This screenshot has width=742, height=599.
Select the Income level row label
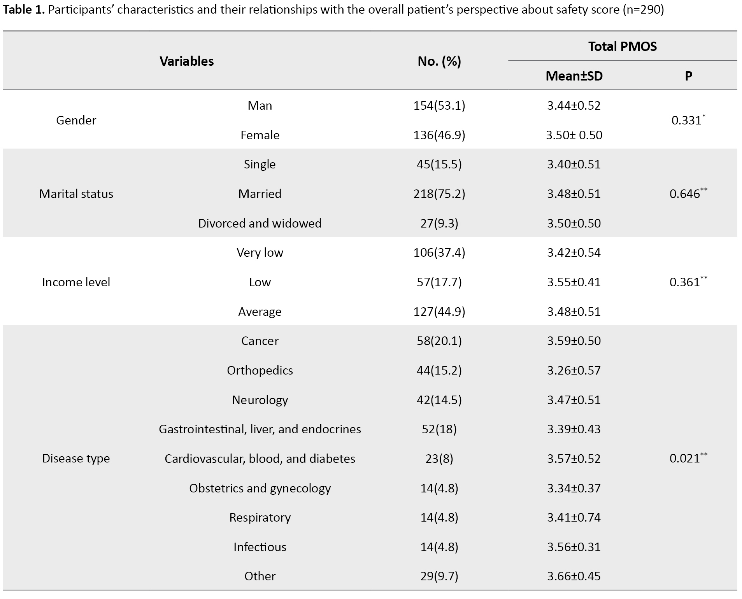click(76, 282)
